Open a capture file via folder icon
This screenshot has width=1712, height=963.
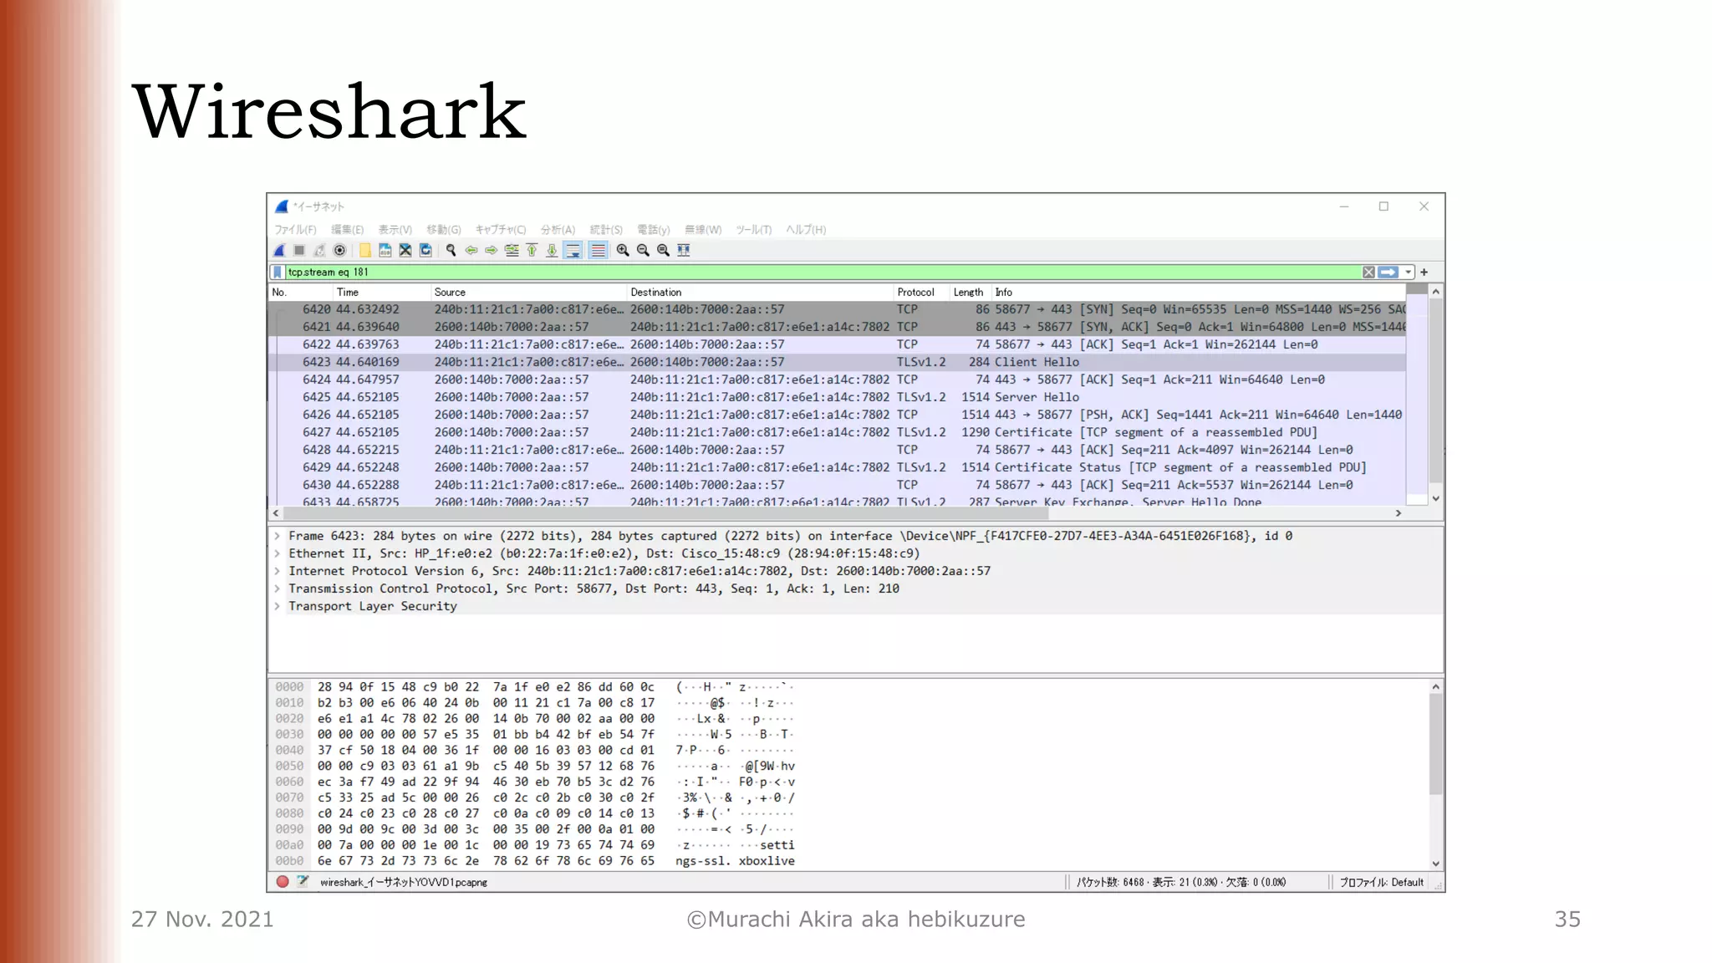click(x=365, y=250)
